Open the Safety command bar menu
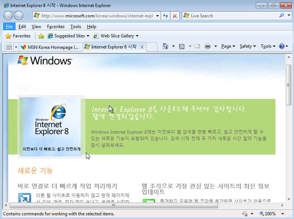The width and height of the screenshot is (294, 219). point(248,46)
